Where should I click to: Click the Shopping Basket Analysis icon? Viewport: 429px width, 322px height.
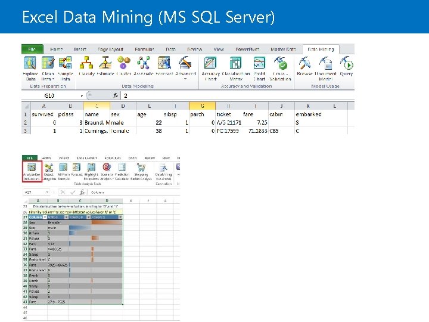(141, 171)
